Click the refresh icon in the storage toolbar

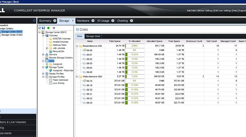pos(40,28)
